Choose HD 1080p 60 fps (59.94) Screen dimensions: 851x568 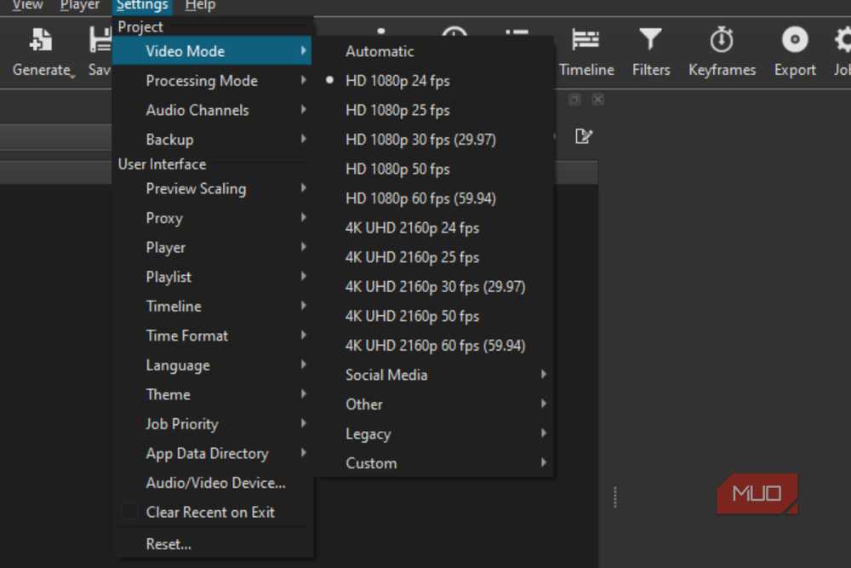[x=435, y=198]
